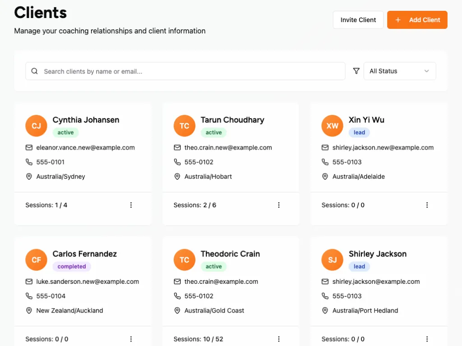Click the XW avatar for Xin Yi Wu
The image size is (462, 346).
click(333, 126)
